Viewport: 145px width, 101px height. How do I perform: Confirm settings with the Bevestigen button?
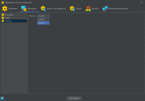click(x=74, y=98)
